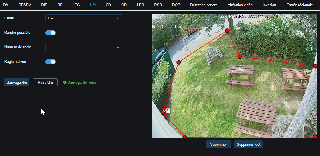Screen dimensions: 320x156
Task: Click the 'Sauvegarde réussi!' message
Action: click(83, 82)
